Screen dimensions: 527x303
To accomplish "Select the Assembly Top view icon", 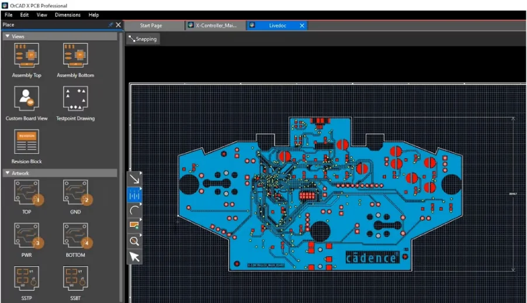I will point(26,55).
